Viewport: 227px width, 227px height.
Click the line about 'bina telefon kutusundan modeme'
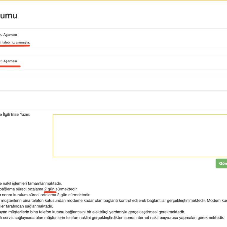113,200
